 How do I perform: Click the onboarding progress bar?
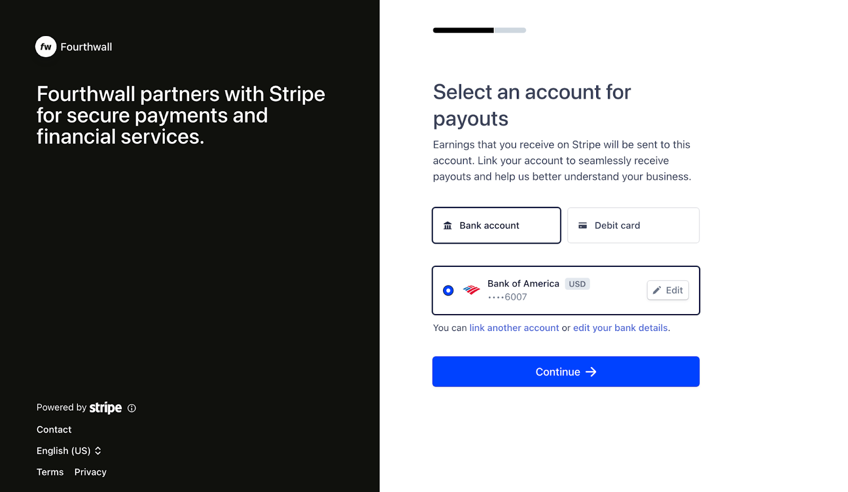click(480, 30)
